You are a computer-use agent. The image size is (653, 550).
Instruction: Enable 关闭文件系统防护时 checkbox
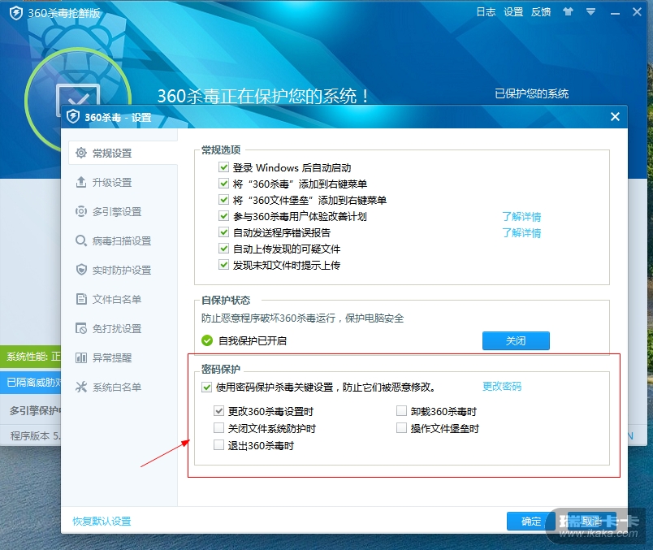218,428
